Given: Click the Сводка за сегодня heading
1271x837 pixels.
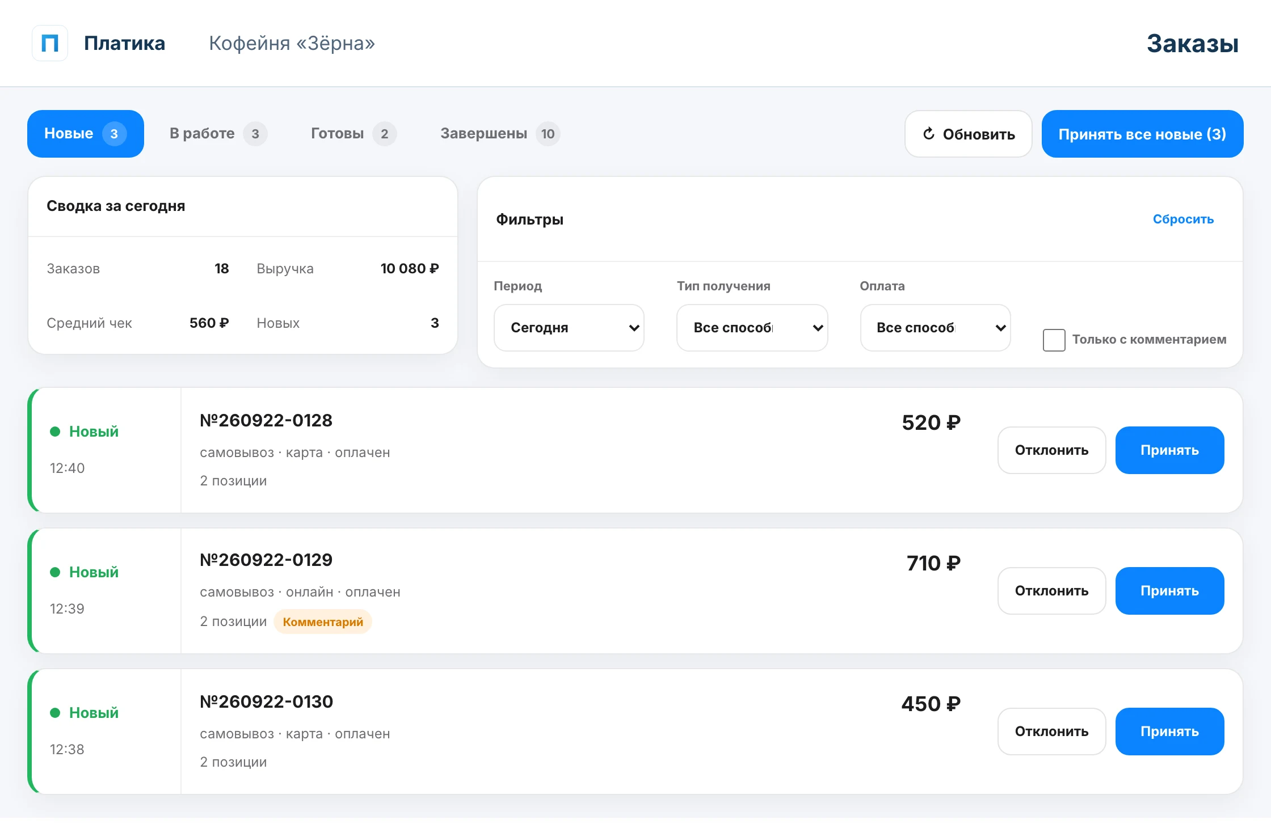Looking at the screenshot, I should click(116, 206).
